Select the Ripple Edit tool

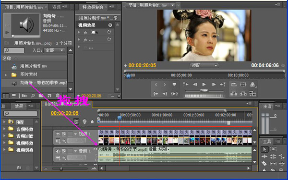coord(264,156)
